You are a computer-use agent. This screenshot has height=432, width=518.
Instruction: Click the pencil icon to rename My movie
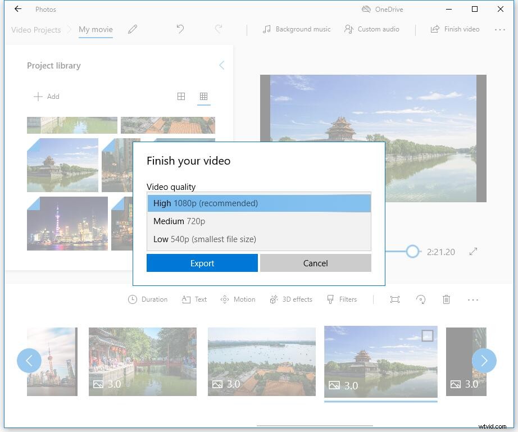(x=133, y=29)
